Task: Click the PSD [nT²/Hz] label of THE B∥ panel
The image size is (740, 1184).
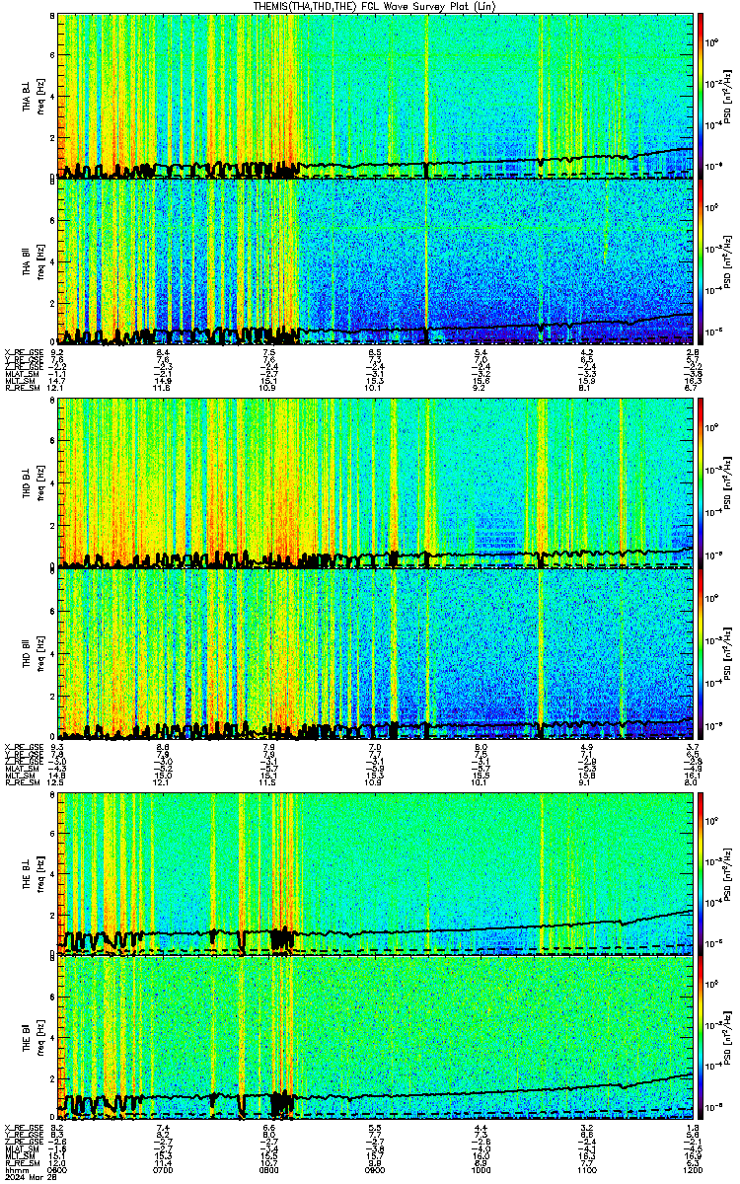Action: (x=728, y=1040)
